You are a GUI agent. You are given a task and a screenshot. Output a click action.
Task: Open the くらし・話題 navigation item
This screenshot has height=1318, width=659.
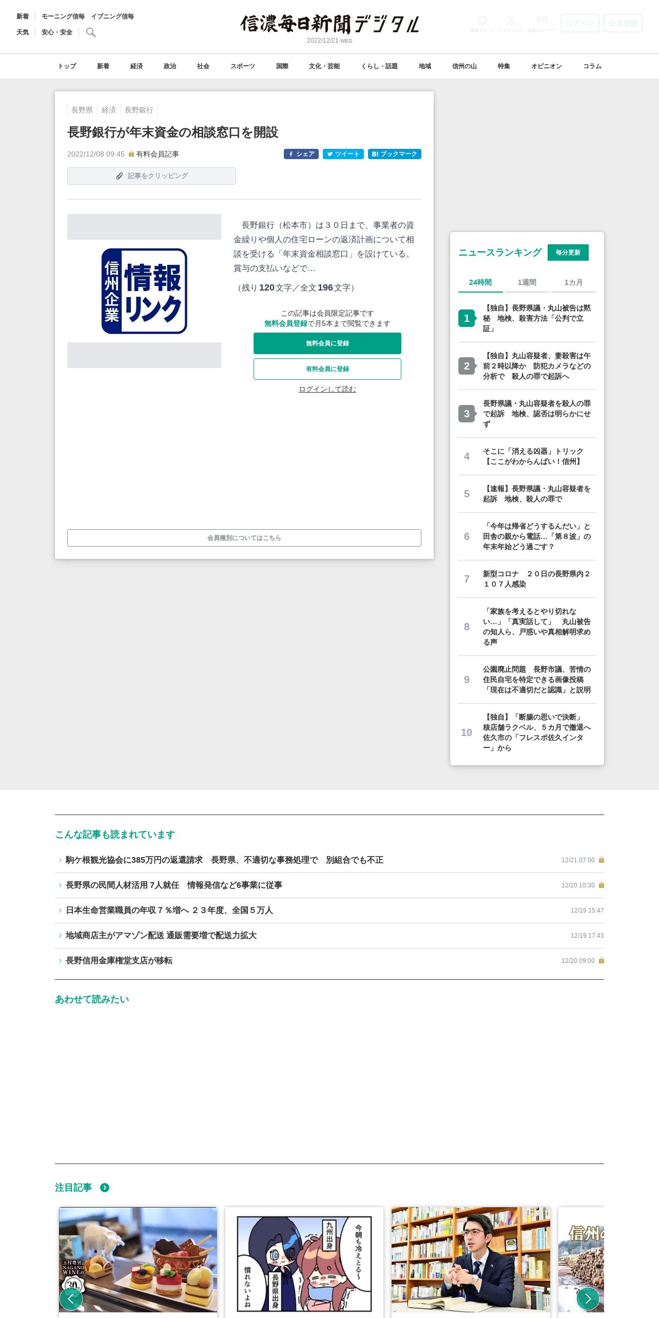point(379,66)
